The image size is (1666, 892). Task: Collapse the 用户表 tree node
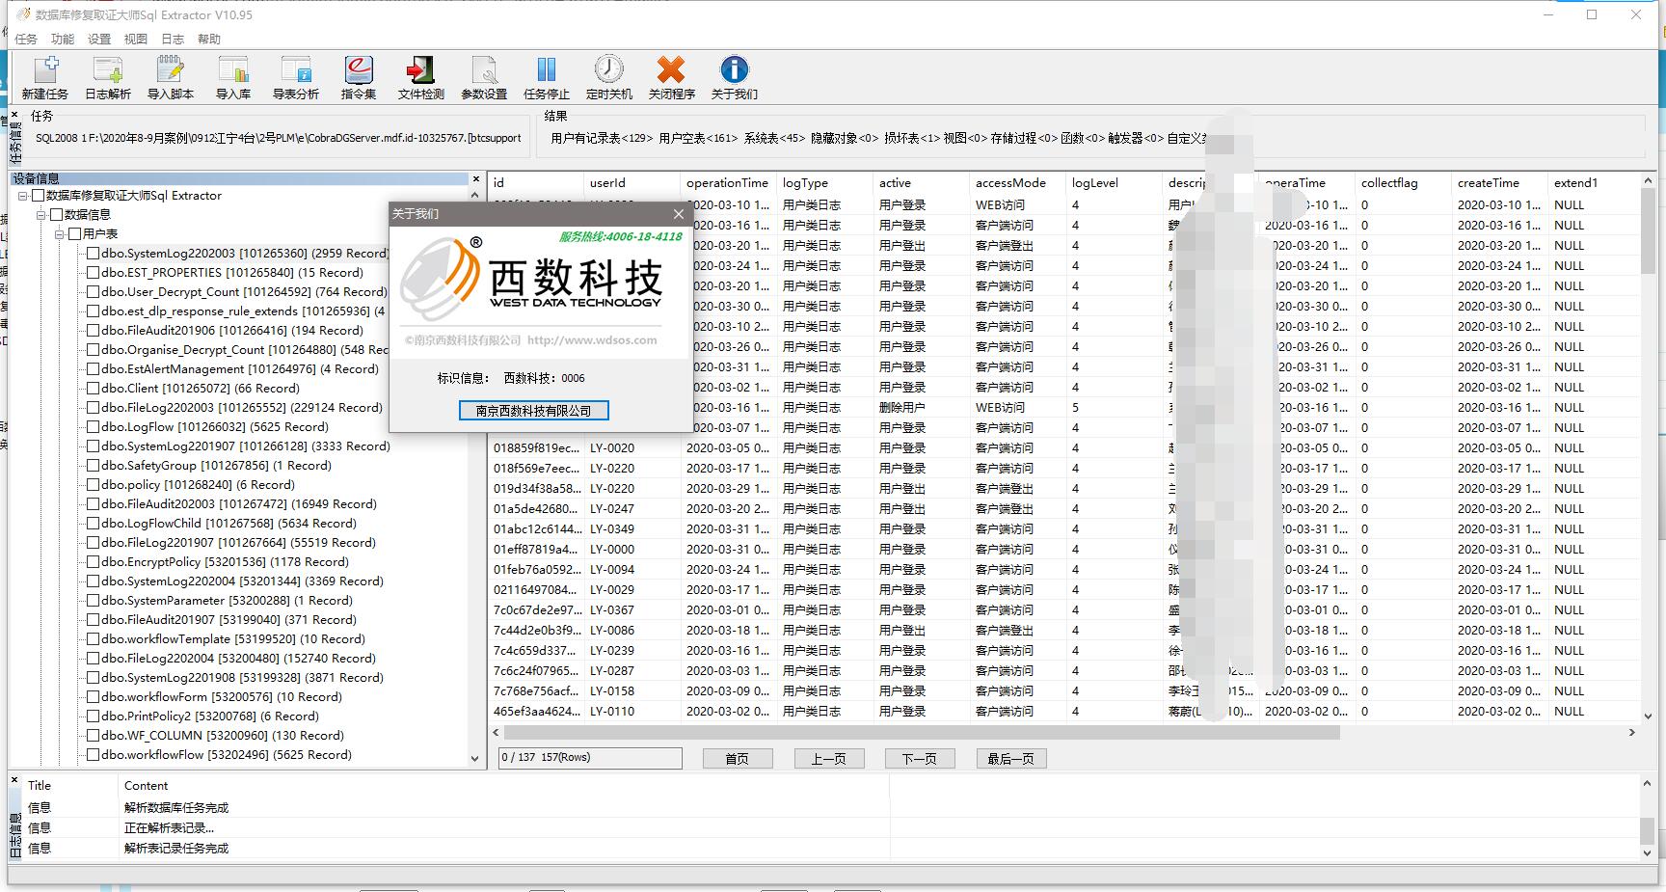tap(59, 234)
